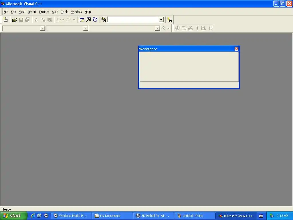
Task: Click the 2:18 AM clock
Action: click(282, 216)
